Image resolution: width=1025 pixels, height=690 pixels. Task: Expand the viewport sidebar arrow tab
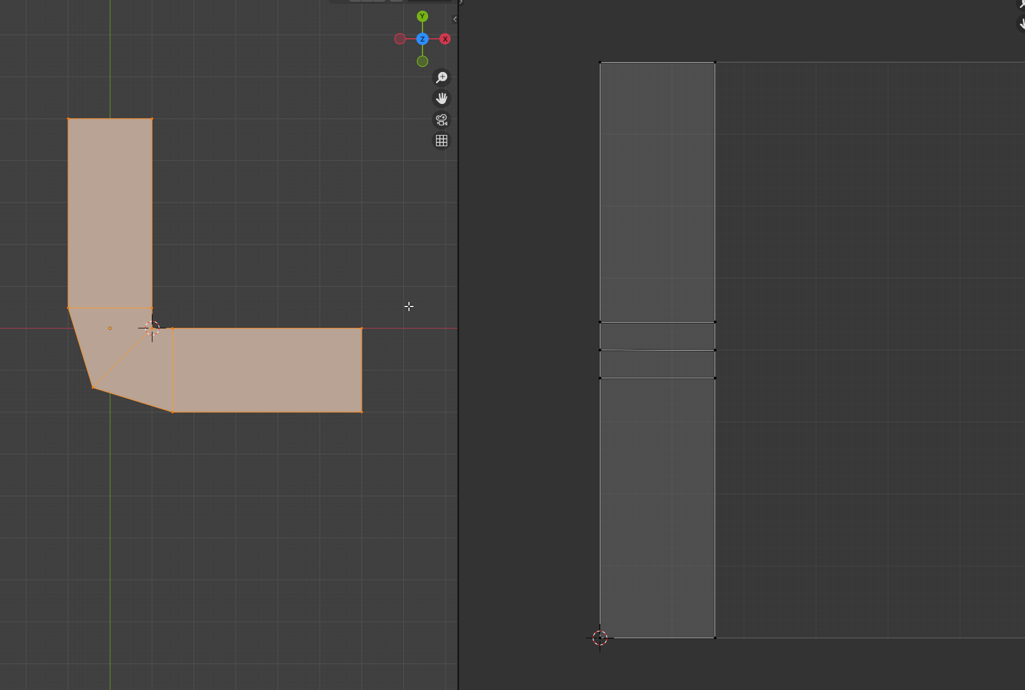[x=455, y=19]
